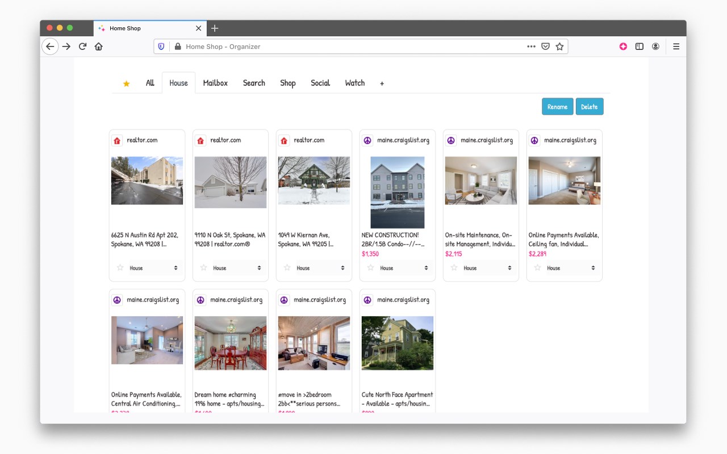Click the Rename button
Screen dimensions: 727x454
point(557,107)
